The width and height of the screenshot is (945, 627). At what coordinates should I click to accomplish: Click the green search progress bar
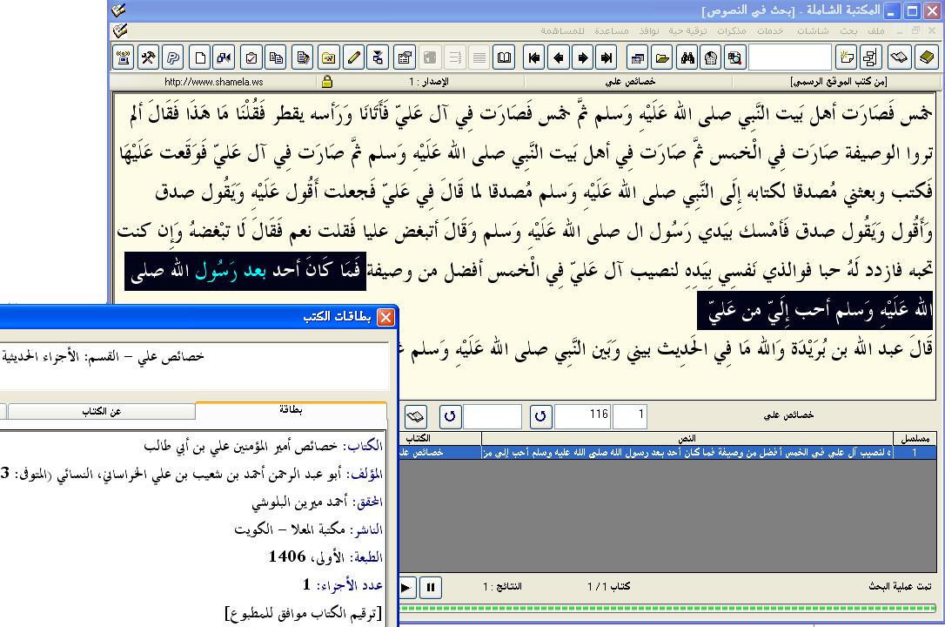pos(670,608)
